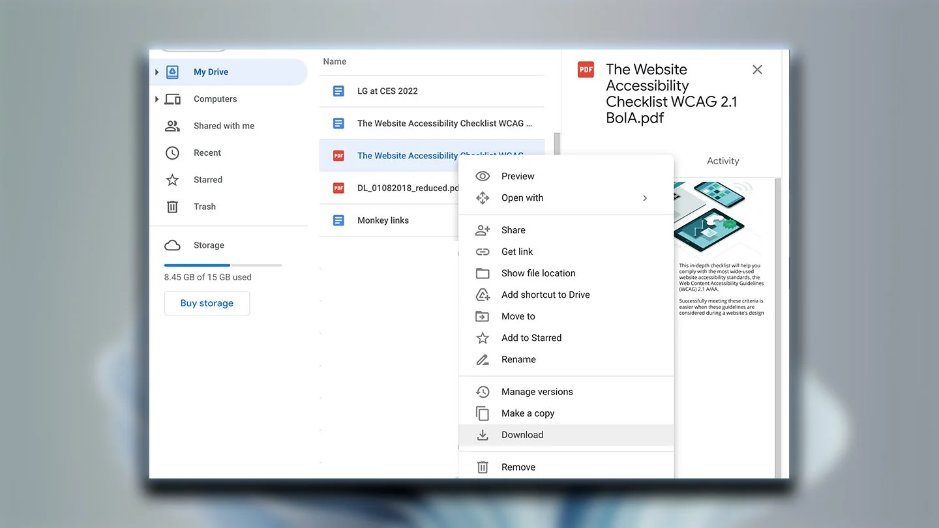The height and width of the screenshot is (528, 939).
Task: Click the Computers devices icon
Action: pos(172,99)
